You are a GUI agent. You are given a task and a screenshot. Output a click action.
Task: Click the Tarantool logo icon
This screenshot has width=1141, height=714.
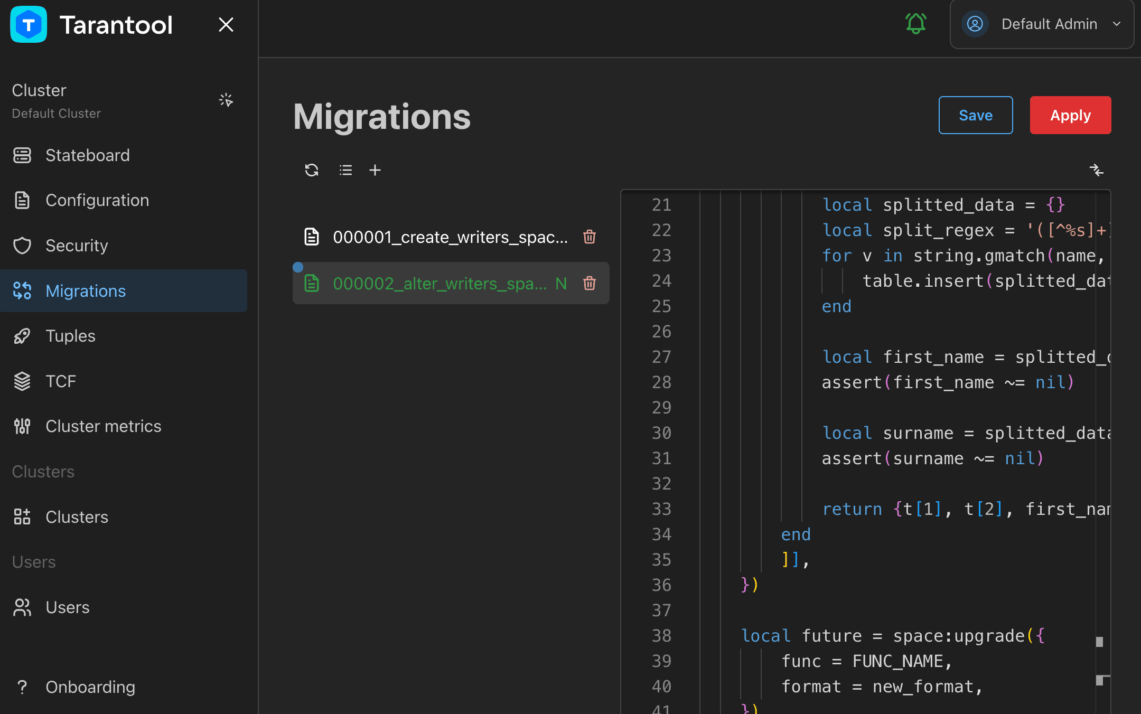coord(29,24)
